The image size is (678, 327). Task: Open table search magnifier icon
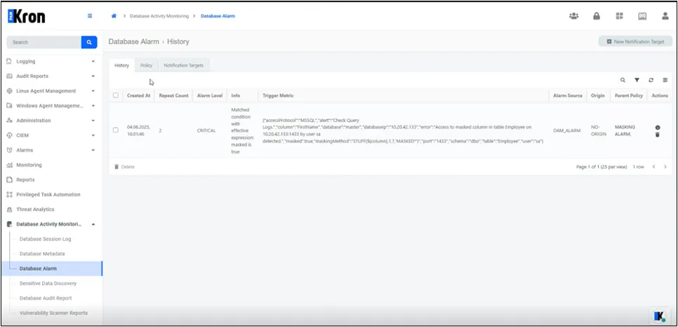click(x=623, y=80)
